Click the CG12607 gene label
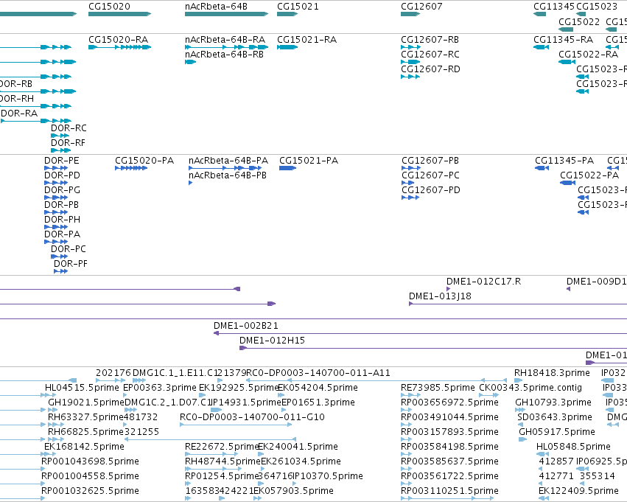Screen dimensions: 627x502 (x=421, y=7)
